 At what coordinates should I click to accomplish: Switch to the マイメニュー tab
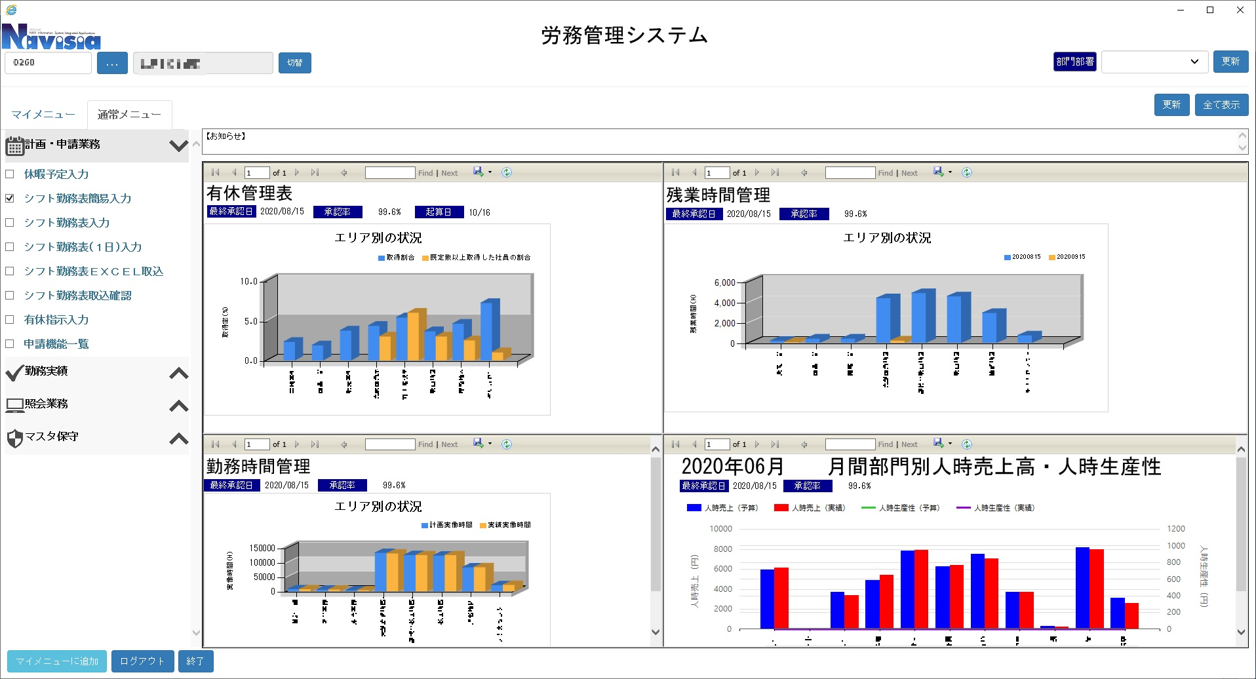click(x=43, y=115)
